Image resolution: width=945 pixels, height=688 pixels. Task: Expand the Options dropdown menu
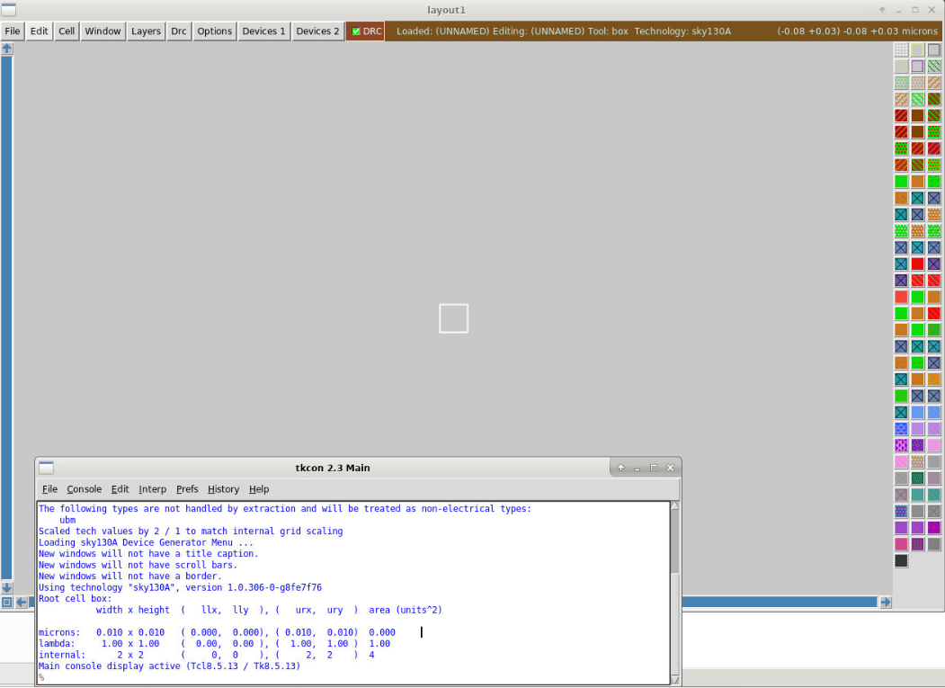coord(215,31)
